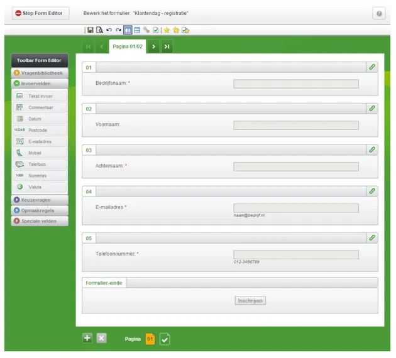Select the orange page 01 icon
The width and height of the screenshot is (396, 358).
point(150,339)
